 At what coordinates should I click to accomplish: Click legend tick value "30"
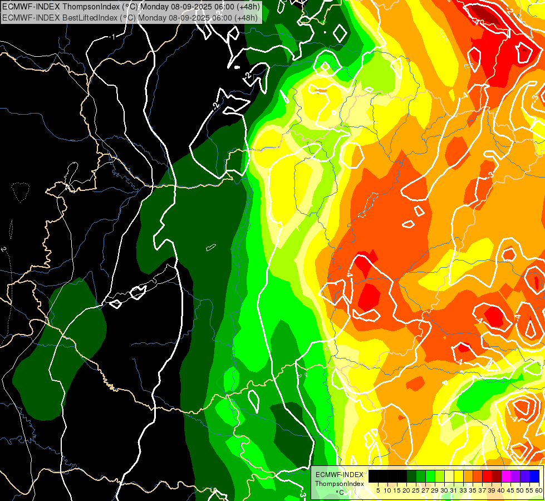pos(445,490)
